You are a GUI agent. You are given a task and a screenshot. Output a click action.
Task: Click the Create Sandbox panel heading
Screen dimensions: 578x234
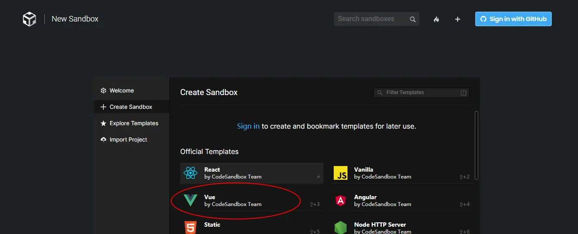click(x=209, y=92)
